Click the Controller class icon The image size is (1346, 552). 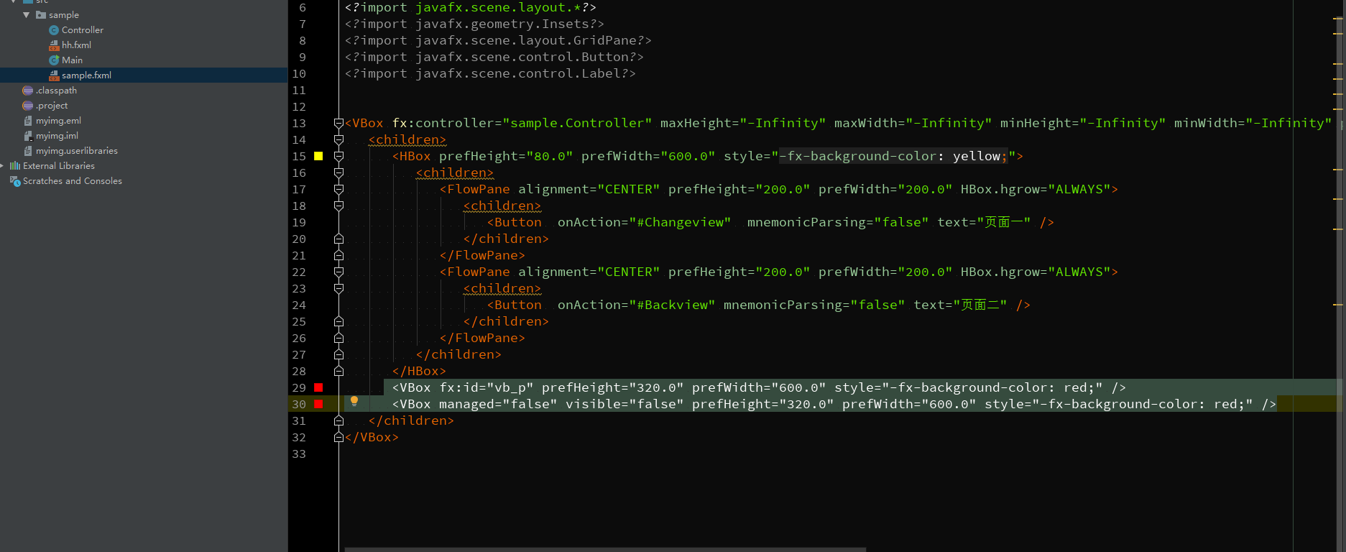pos(54,30)
